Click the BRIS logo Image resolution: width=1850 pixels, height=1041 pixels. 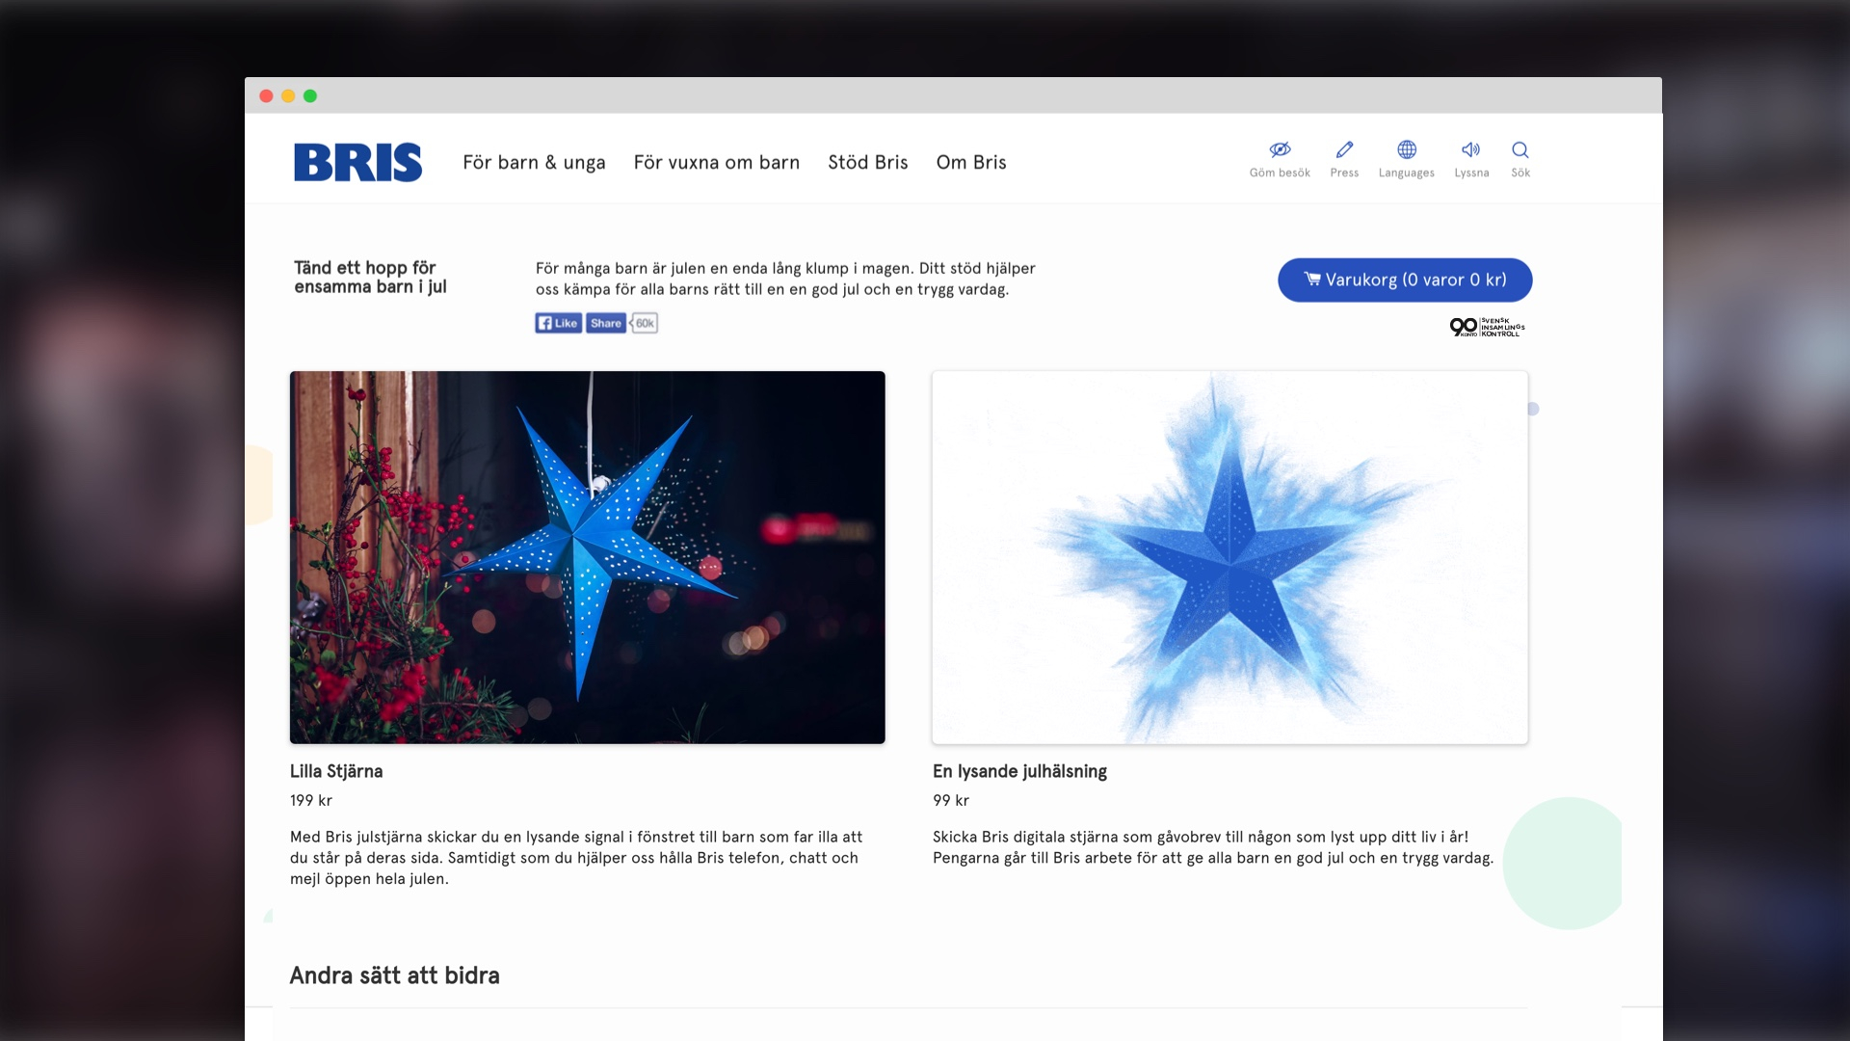[357, 162]
